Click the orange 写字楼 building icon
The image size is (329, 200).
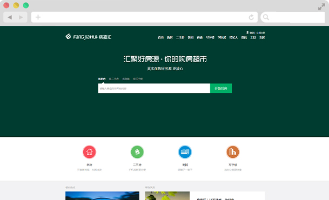(x=233, y=152)
